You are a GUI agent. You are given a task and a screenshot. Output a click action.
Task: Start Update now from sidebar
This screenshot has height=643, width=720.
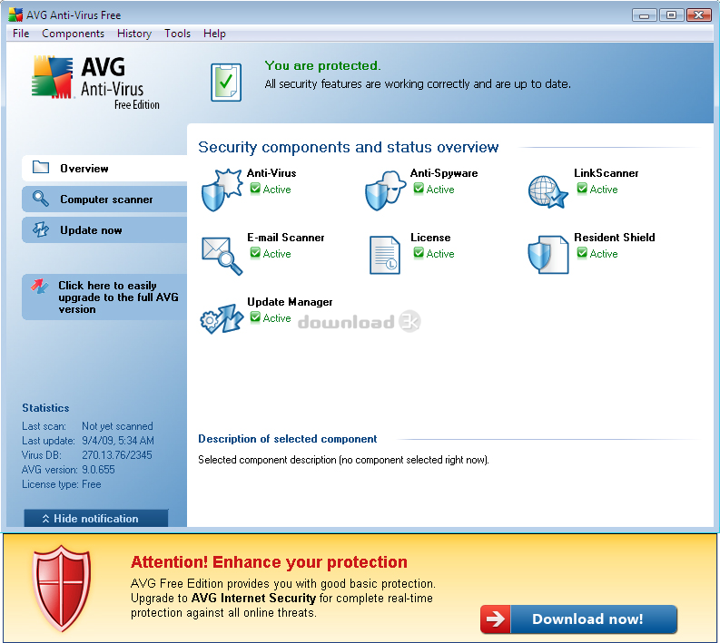pyautogui.click(x=104, y=229)
